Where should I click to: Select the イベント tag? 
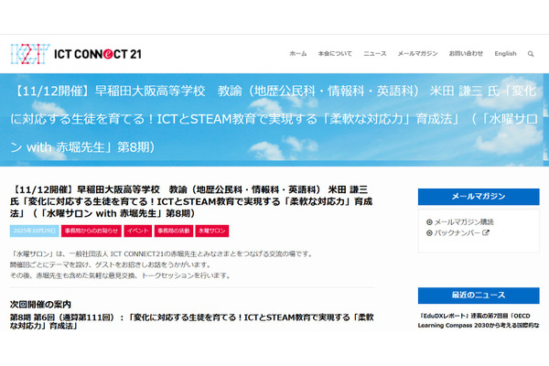click(x=138, y=231)
